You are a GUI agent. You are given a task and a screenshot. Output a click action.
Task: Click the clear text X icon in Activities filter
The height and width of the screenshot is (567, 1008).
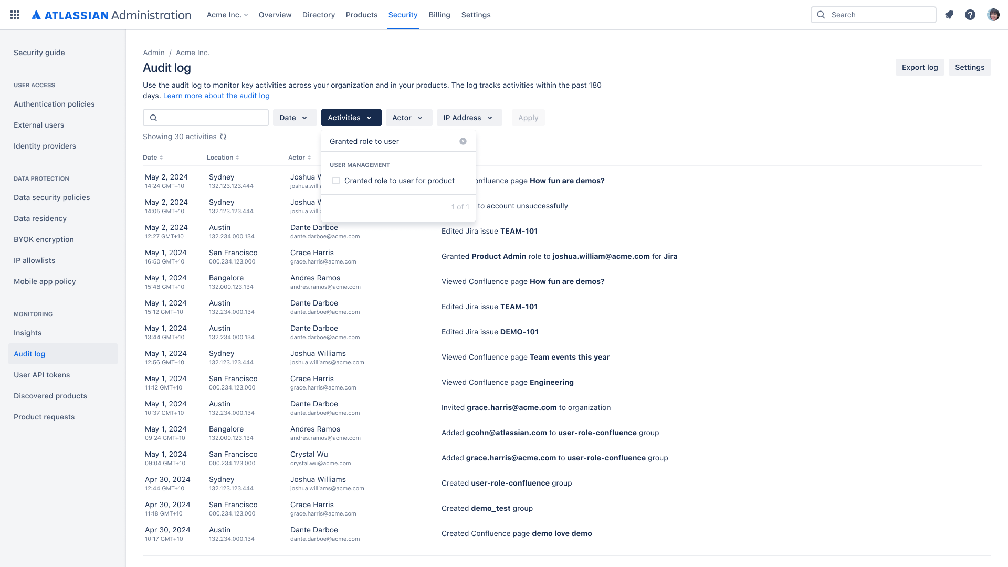tap(463, 141)
